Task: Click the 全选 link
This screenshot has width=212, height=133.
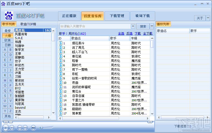Action: [121, 34]
